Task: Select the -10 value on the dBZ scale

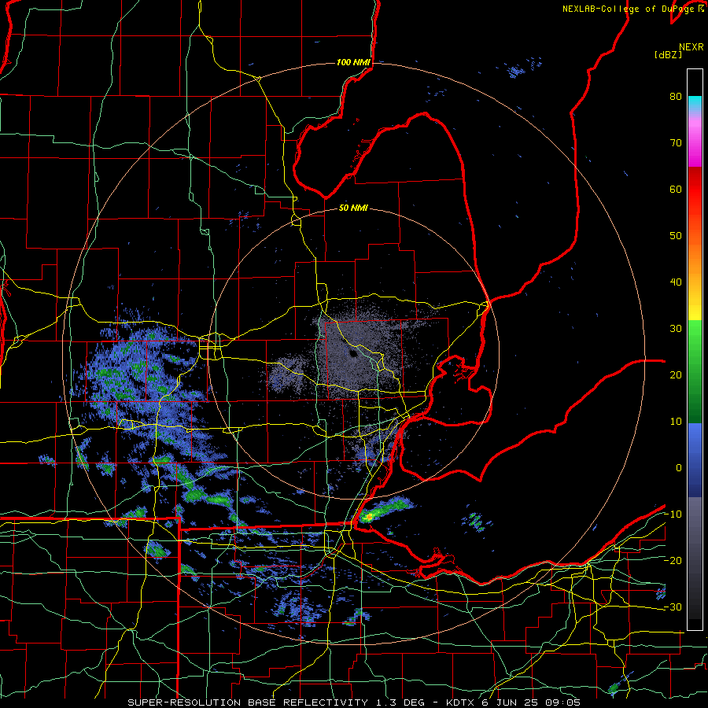Action: 673,514
